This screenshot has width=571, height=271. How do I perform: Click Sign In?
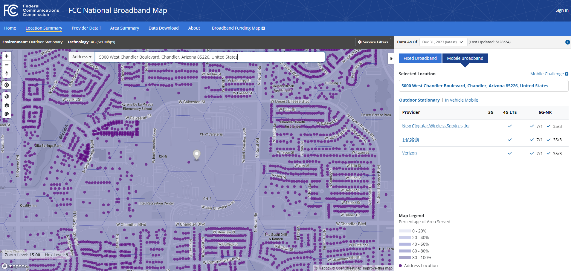click(562, 10)
